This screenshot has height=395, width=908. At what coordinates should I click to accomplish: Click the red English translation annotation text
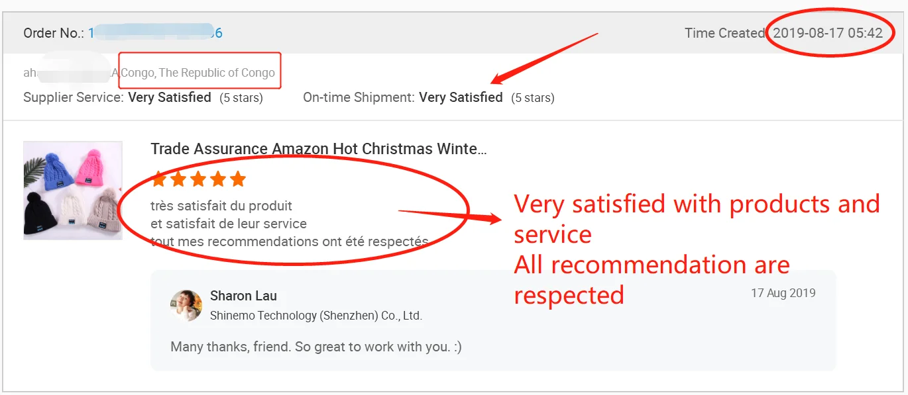coord(696,249)
